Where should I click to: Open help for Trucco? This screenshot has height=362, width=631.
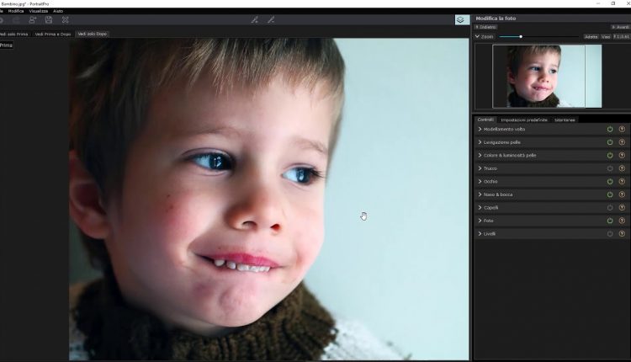[622, 168]
